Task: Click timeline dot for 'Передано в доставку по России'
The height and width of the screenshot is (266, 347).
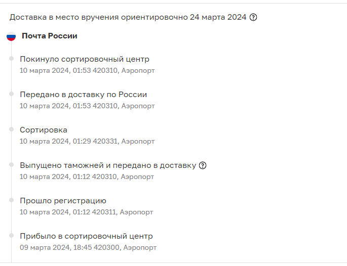Action: click(11, 94)
